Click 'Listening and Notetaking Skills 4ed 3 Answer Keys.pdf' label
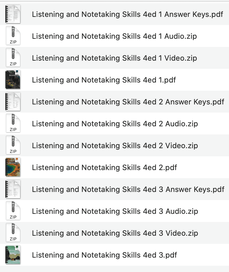229x272 pixels. pyautogui.click(x=127, y=189)
